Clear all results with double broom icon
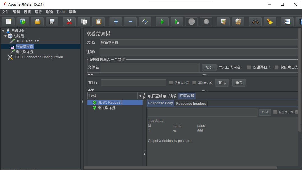The width and height of the screenshot is (302, 170). pyautogui.click(x=238, y=22)
